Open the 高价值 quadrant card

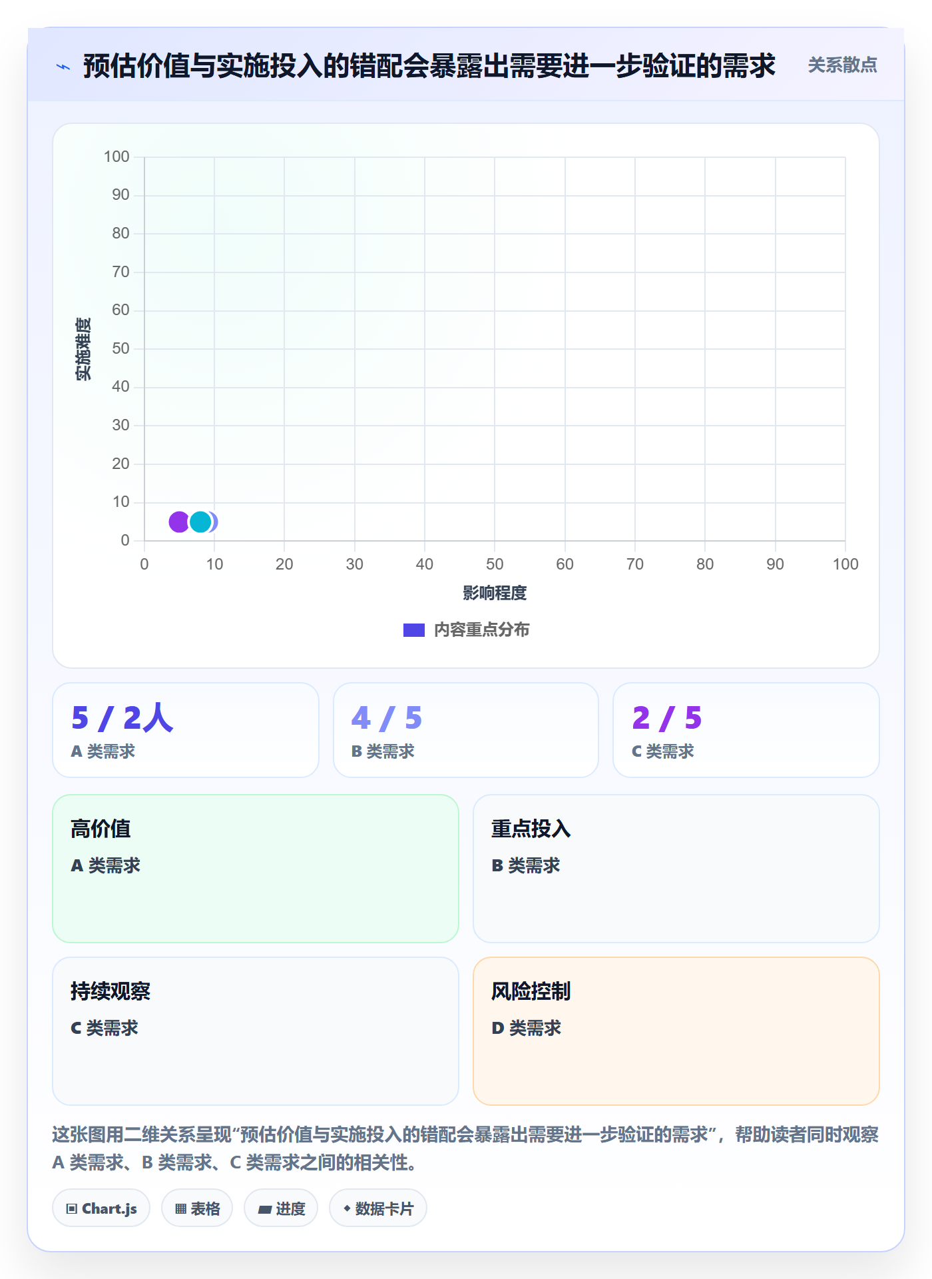pyautogui.click(x=256, y=869)
